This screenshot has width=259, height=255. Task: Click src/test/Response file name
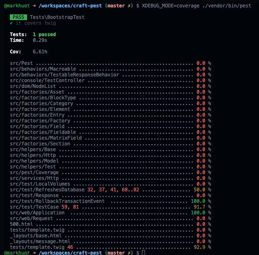click(x=34, y=195)
